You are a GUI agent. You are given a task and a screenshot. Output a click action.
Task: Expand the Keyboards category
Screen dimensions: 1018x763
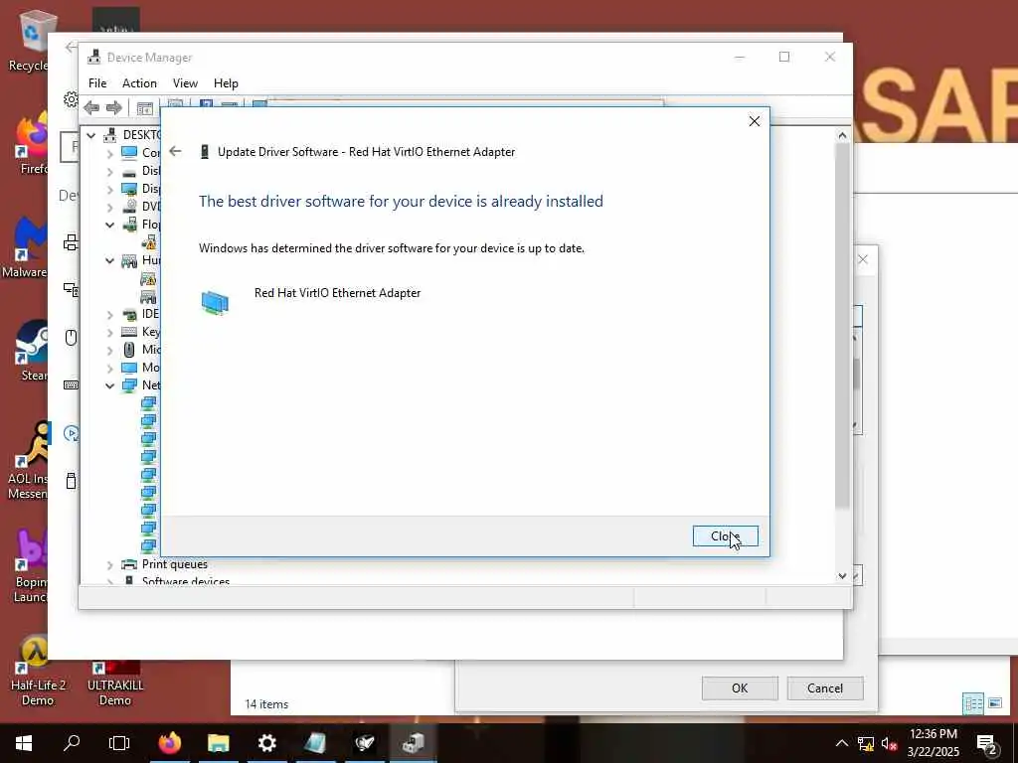tap(109, 332)
